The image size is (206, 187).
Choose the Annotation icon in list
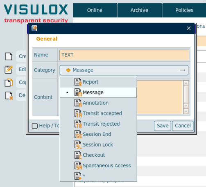pos(78,103)
